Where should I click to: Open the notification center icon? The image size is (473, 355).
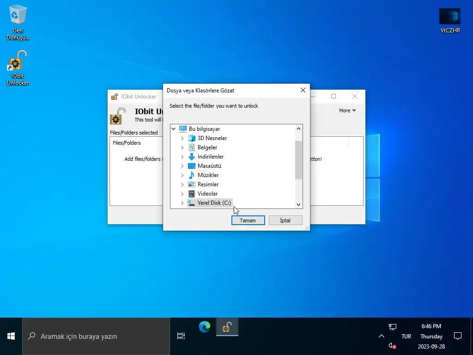pos(458,336)
